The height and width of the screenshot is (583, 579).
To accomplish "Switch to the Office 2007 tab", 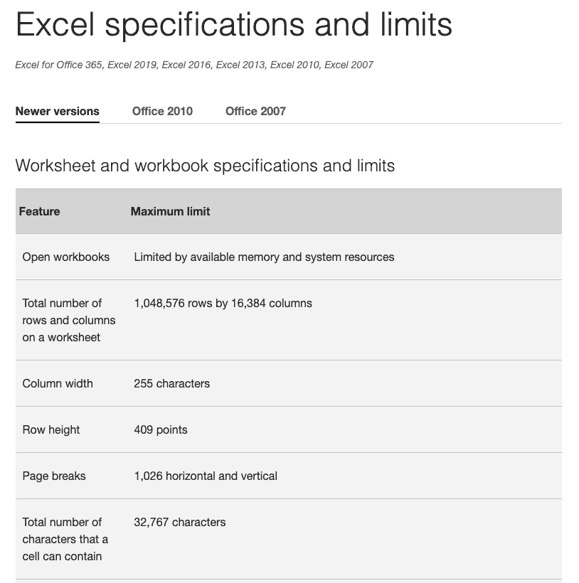I will (255, 111).
